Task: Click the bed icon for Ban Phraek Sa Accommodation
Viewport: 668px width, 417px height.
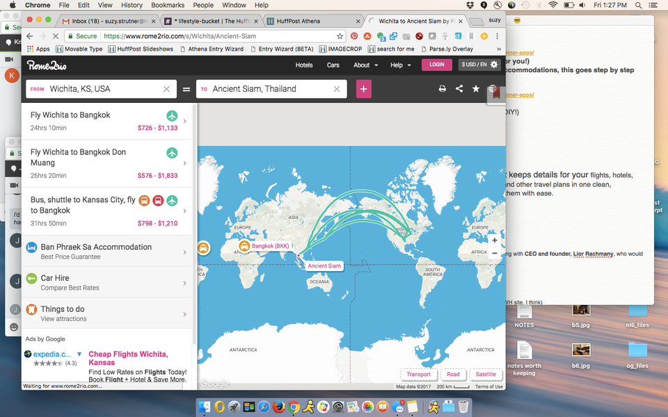Action: click(31, 247)
